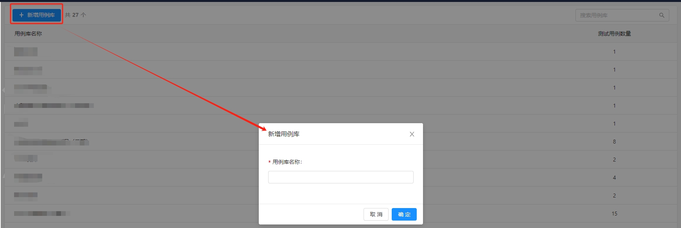The height and width of the screenshot is (228, 681).
Task: Click the 新增用例库 button
Action: (x=37, y=15)
